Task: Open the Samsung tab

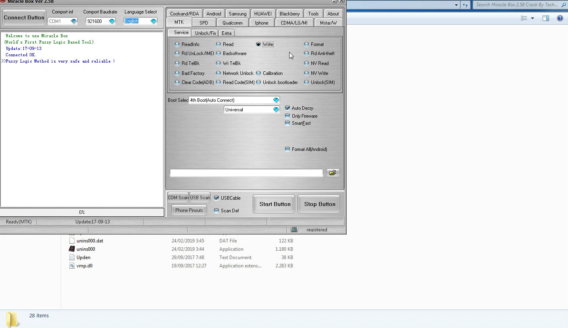Action: click(x=238, y=13)
